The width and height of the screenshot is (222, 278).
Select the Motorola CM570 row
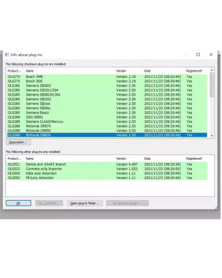107,126
